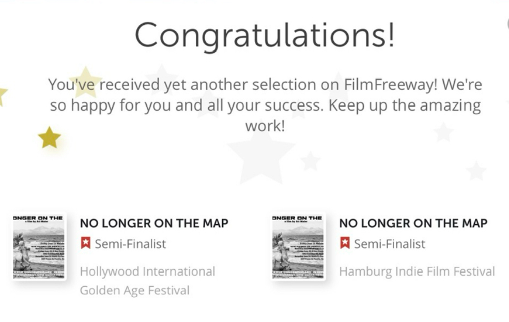Image resolution: width=509 pixels, height=322 pixels.
Task: Open the poster thumbnail beside the Hamburg festival selection
Action: [299, 246]
